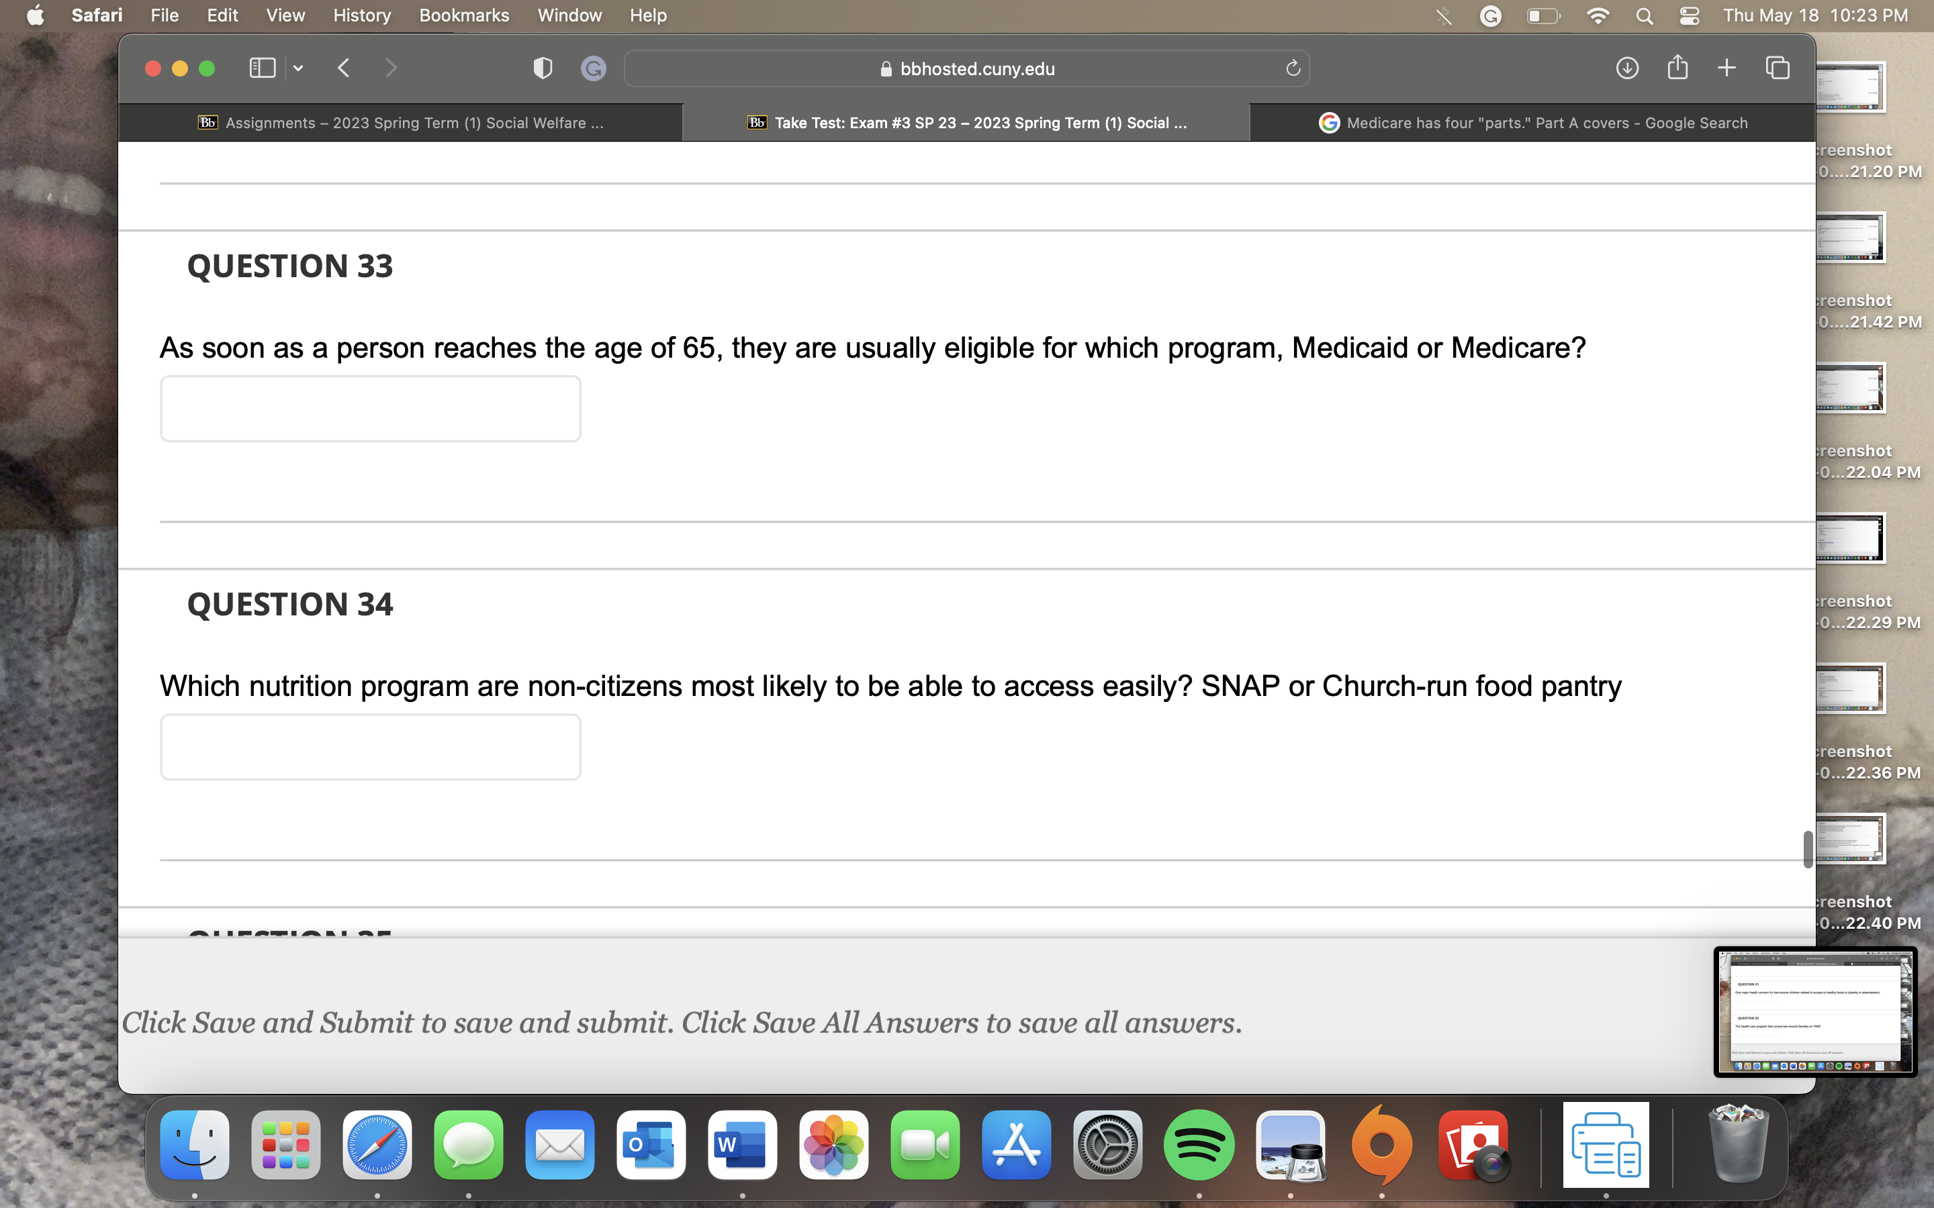The image size is (1934, 1208).
Task: Open a new tab with the plus icon
Action: tap(1726, 68)
